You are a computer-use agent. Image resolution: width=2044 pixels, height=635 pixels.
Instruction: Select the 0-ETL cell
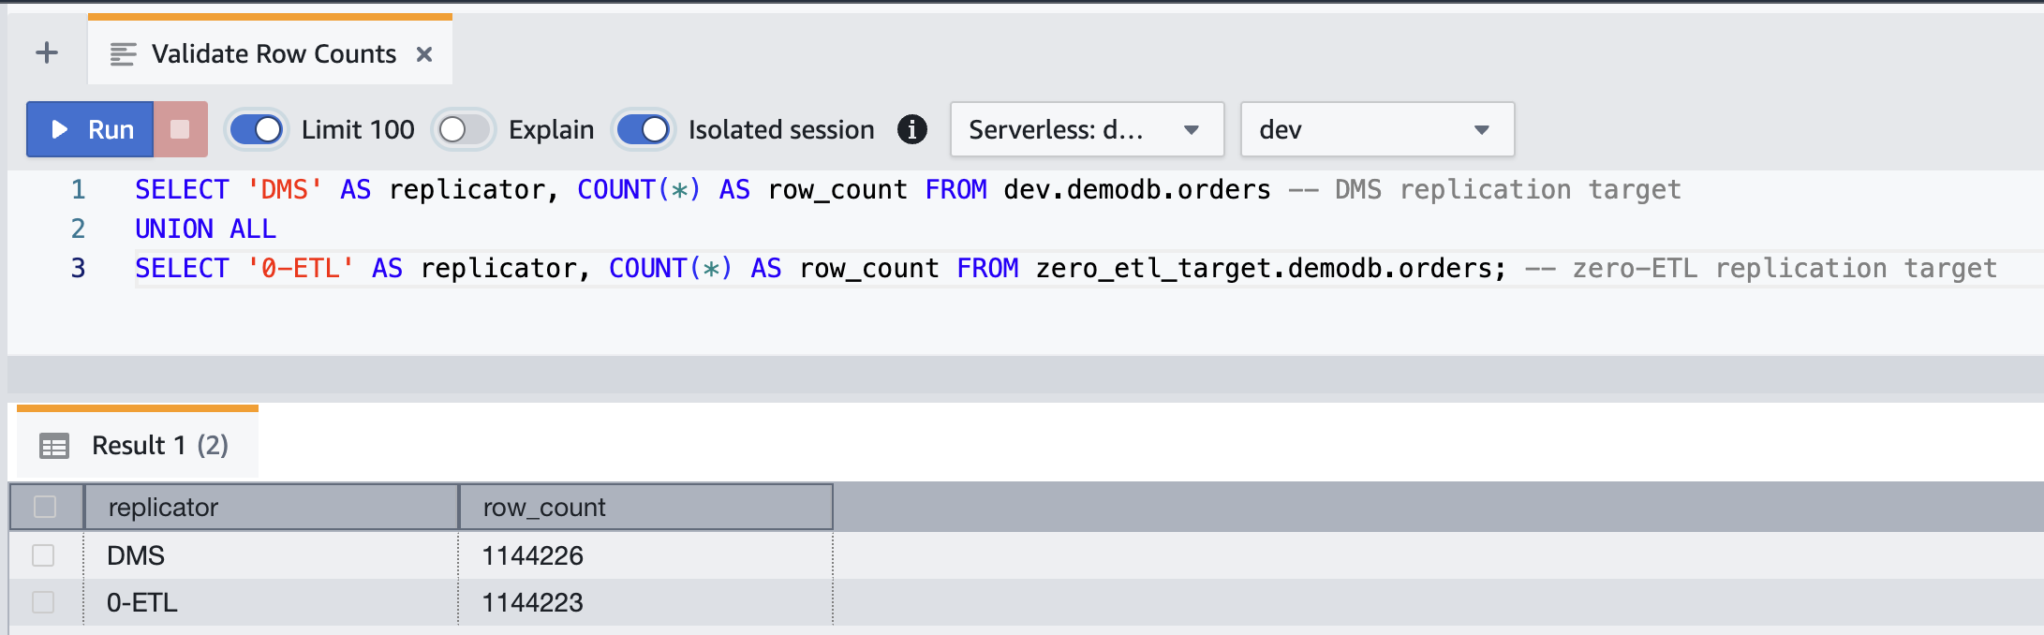[271, 602]
